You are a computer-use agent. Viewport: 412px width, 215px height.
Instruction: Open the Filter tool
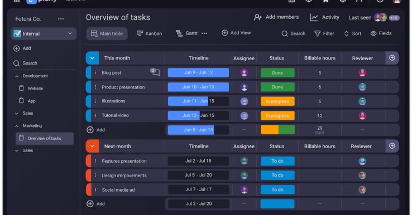pos(324,33)
